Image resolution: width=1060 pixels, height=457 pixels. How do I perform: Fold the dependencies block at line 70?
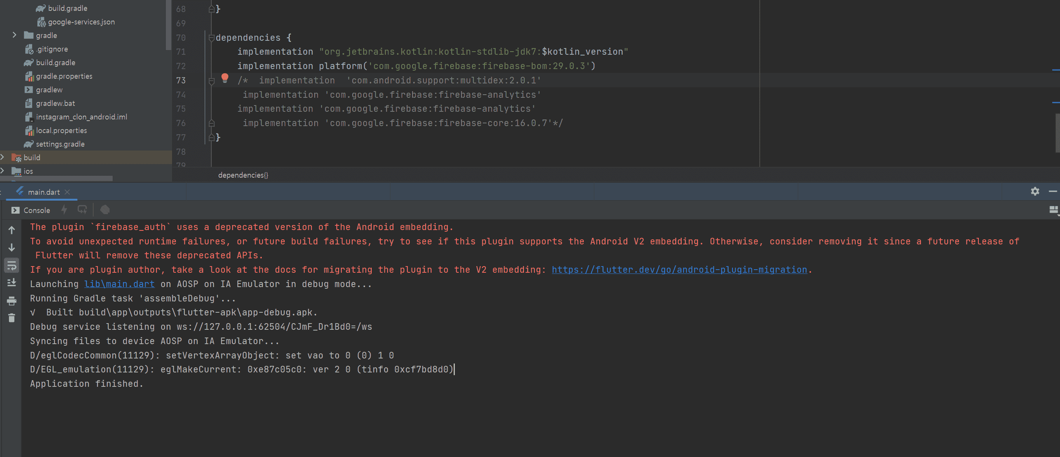[212, 38]
